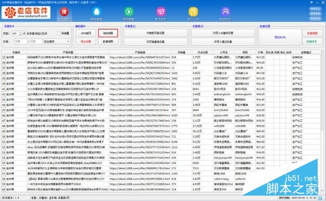Click the laodiansoft.com logo banner
This screenshot has width=326, height=201.
click(26, 12)
